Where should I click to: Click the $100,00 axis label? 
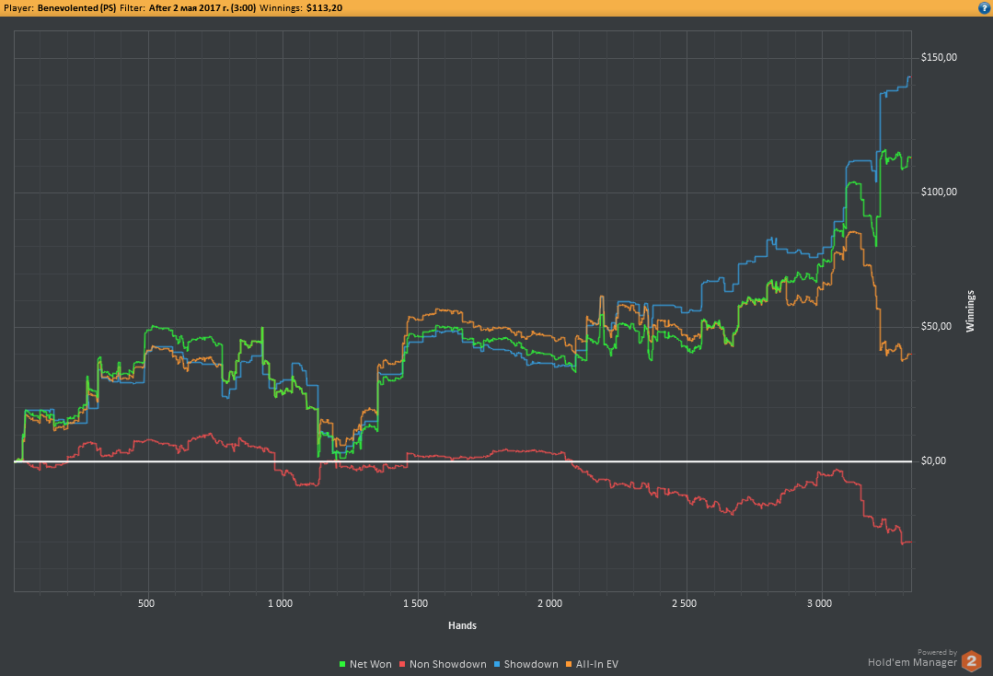pos(940,192)
